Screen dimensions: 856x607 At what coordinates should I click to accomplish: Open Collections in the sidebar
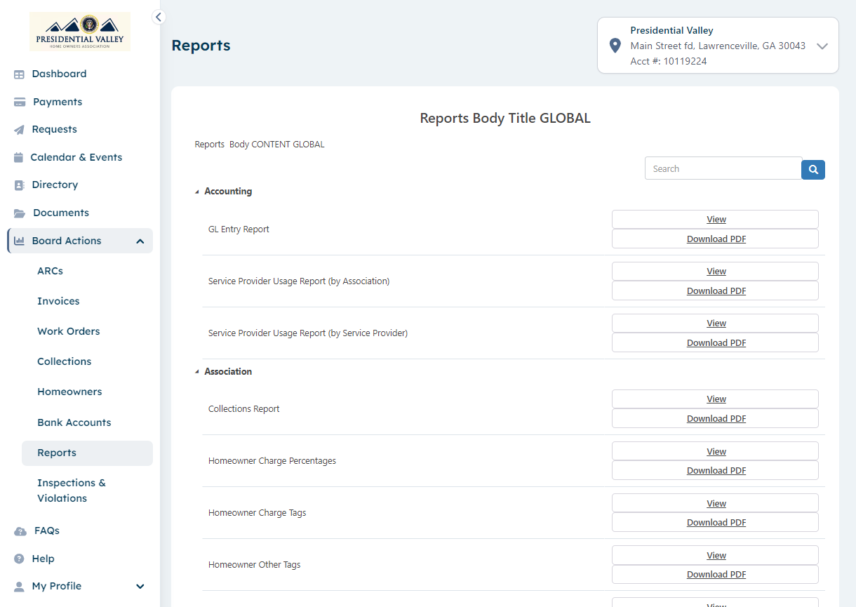(64, 361)
